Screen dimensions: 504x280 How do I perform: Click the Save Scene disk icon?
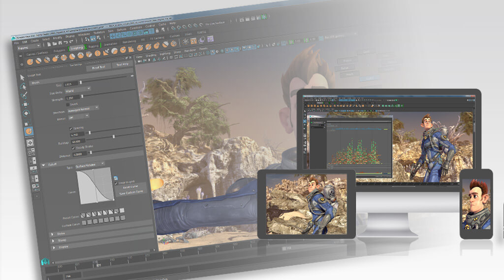(x=60, y=43)
